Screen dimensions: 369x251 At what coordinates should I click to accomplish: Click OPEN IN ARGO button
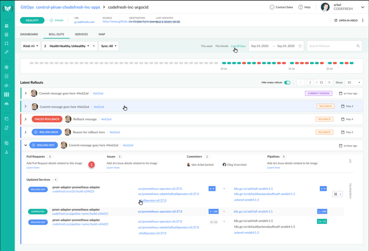[346, 21]
